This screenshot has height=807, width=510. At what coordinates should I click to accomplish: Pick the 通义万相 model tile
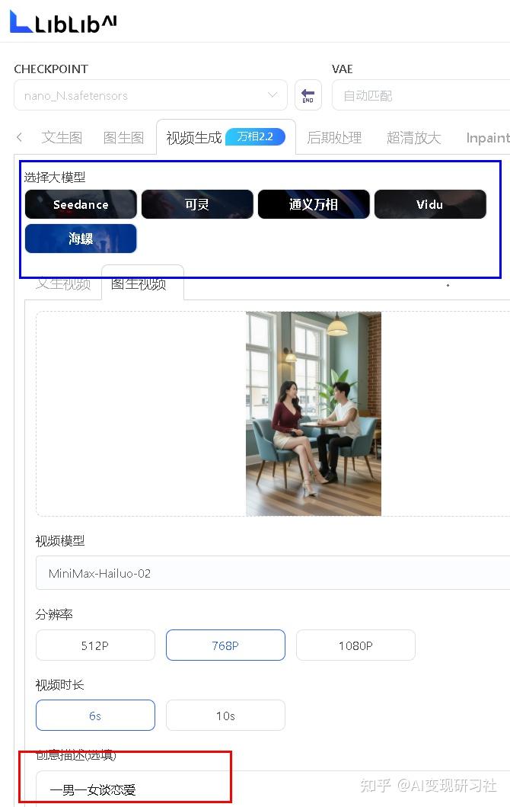pos(314,204)
